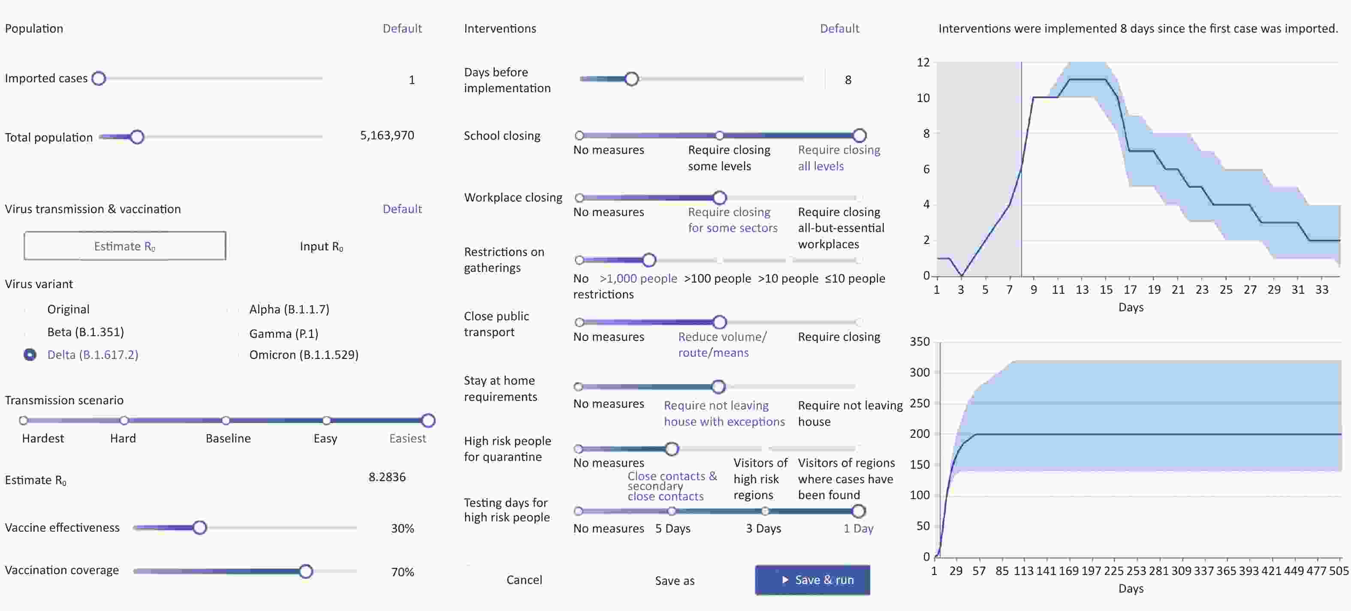Reset Interventions using the Default link

(x=839, y=28)
